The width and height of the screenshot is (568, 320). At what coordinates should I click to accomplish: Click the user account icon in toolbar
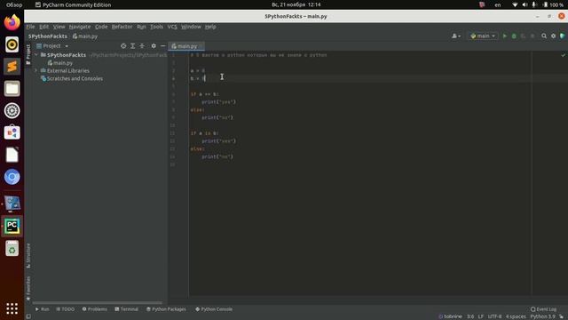click(x=456, y=36)
